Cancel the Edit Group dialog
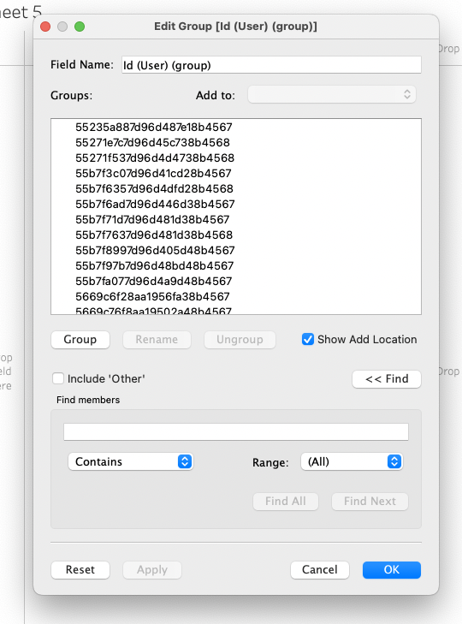Screen dimensions: 462x624 pyautogui.click(x=320, y=569)
